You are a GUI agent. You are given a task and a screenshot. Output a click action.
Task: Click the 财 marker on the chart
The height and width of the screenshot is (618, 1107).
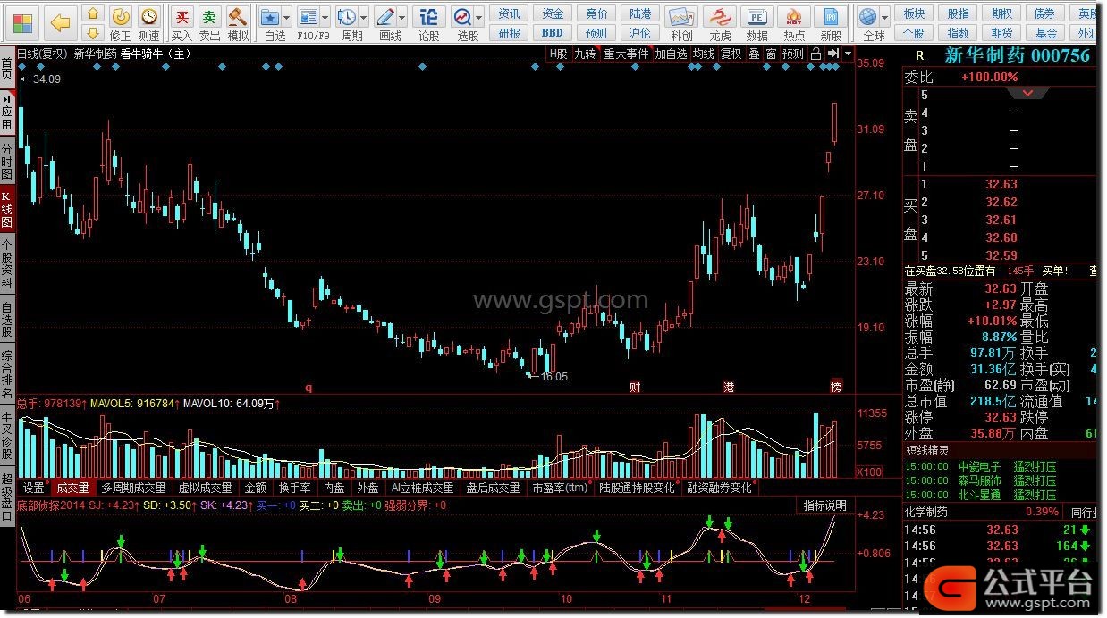[636, 388]
